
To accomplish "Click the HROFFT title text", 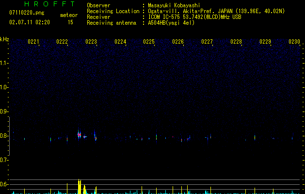I will (x=50, y=4).
